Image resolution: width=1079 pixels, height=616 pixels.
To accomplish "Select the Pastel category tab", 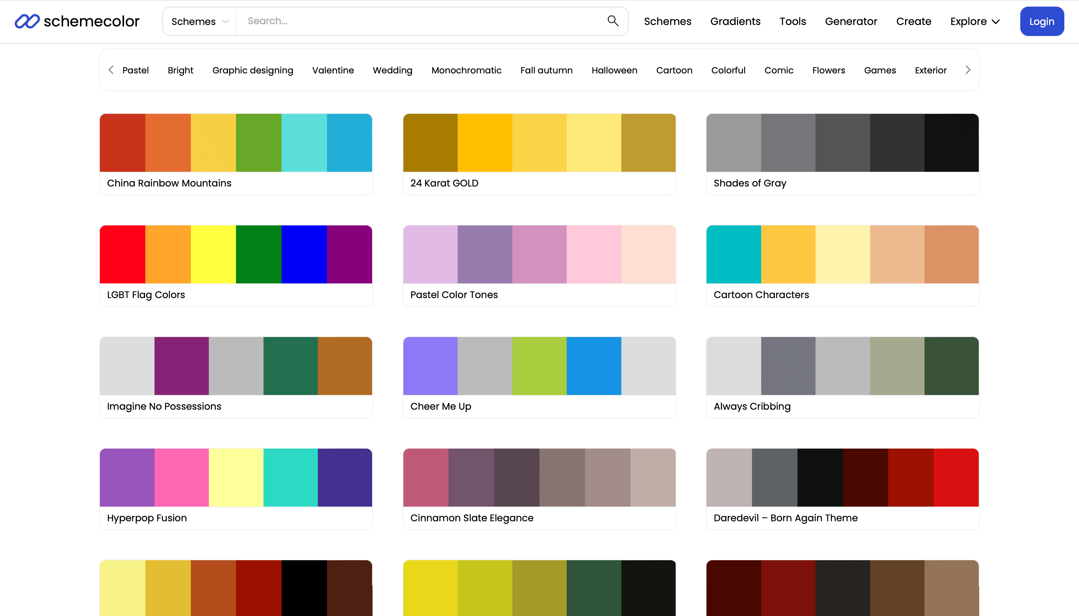I will [135, 70].
